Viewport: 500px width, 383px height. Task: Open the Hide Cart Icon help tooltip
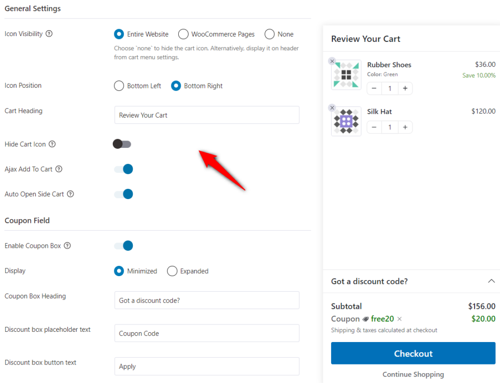pos(53,144)
